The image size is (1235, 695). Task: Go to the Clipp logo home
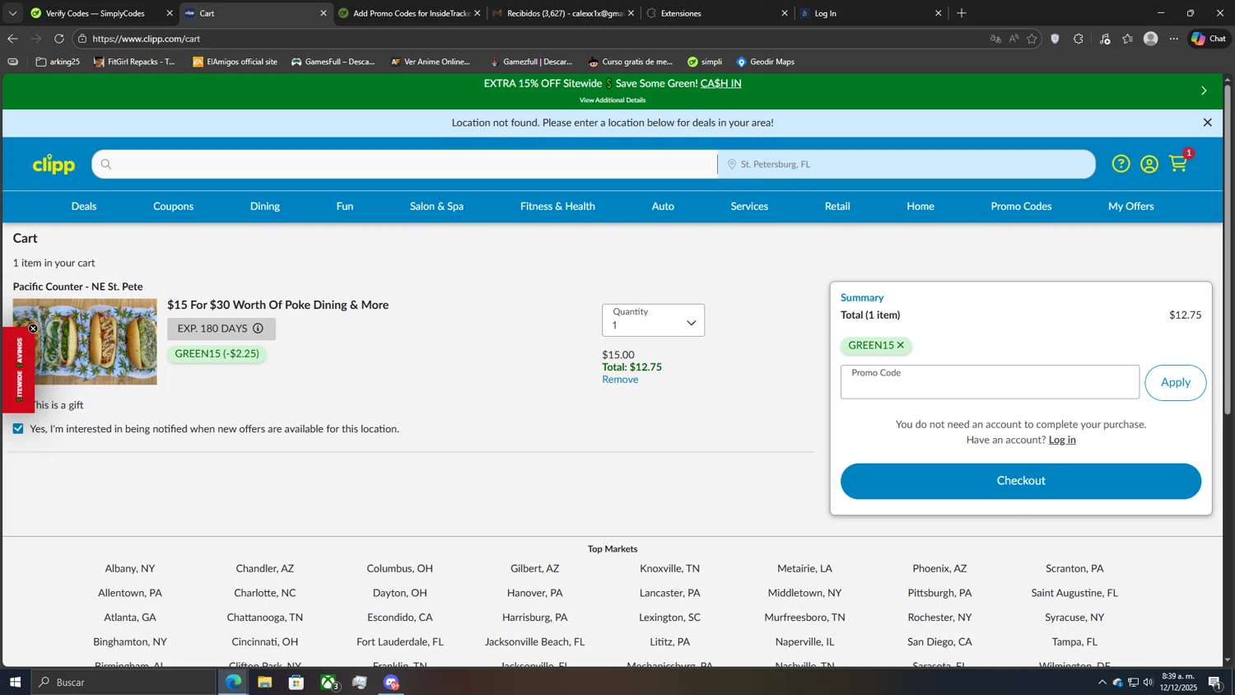tap(54, 165)
